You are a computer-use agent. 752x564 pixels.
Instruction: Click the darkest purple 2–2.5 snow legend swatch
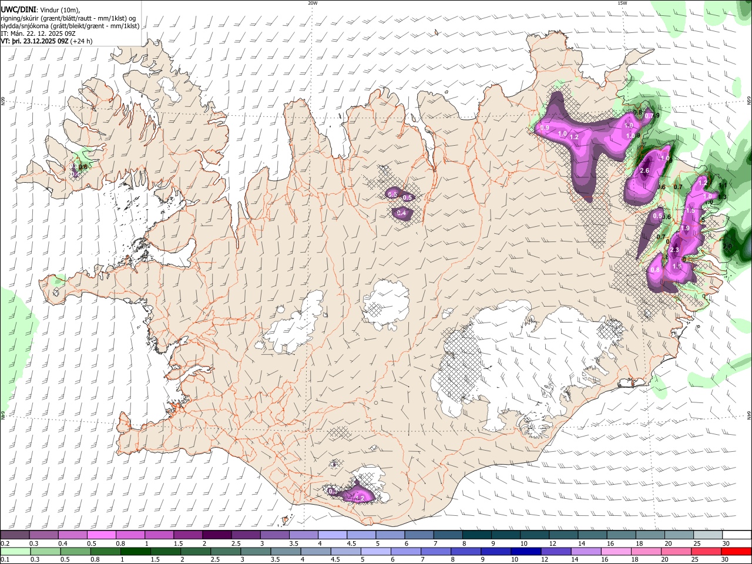(217, 535)
